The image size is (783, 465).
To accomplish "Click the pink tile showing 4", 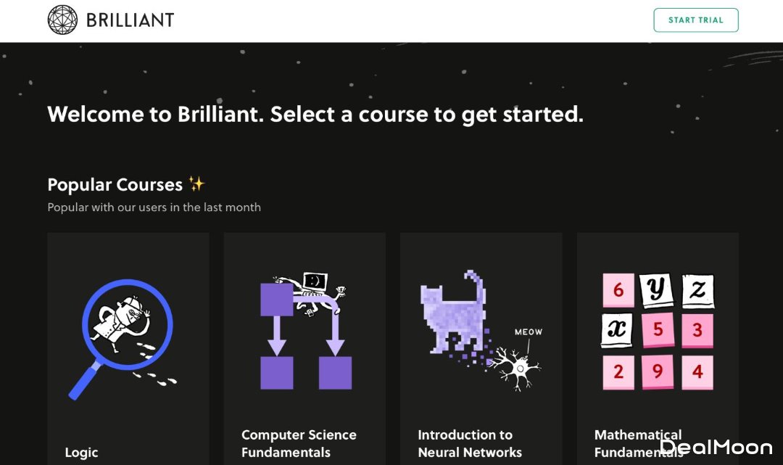I will click(697, 371).
